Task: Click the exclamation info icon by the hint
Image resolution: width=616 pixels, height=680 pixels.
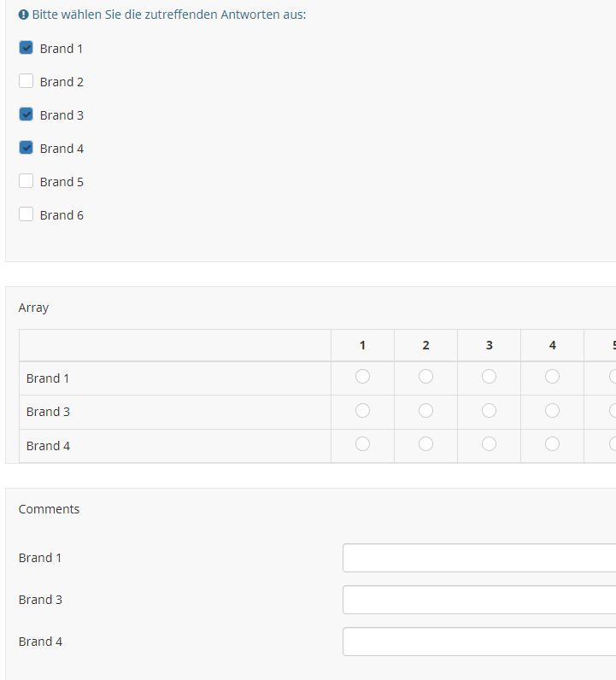Action: [x=23, y=15]
